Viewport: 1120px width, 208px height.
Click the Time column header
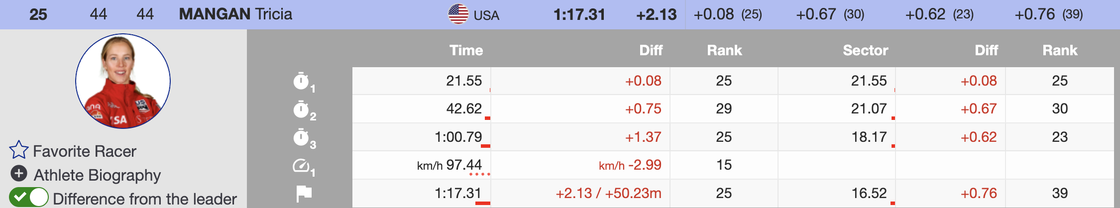tap(466, 50)
